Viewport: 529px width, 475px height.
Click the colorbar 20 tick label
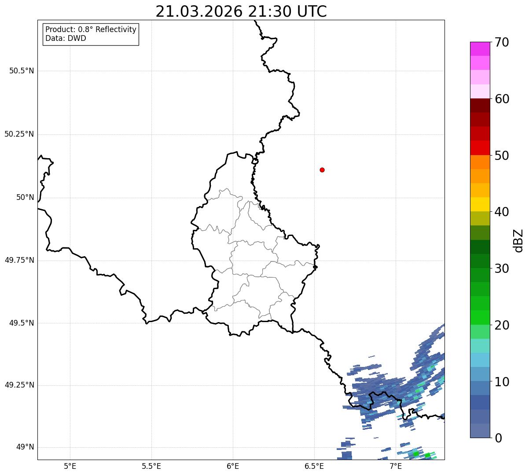coord(502,325)
